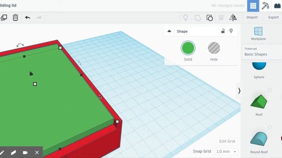Click the greyed-out Redo arrow
This screenshot has width=282, height=158.
coord(39,18)
